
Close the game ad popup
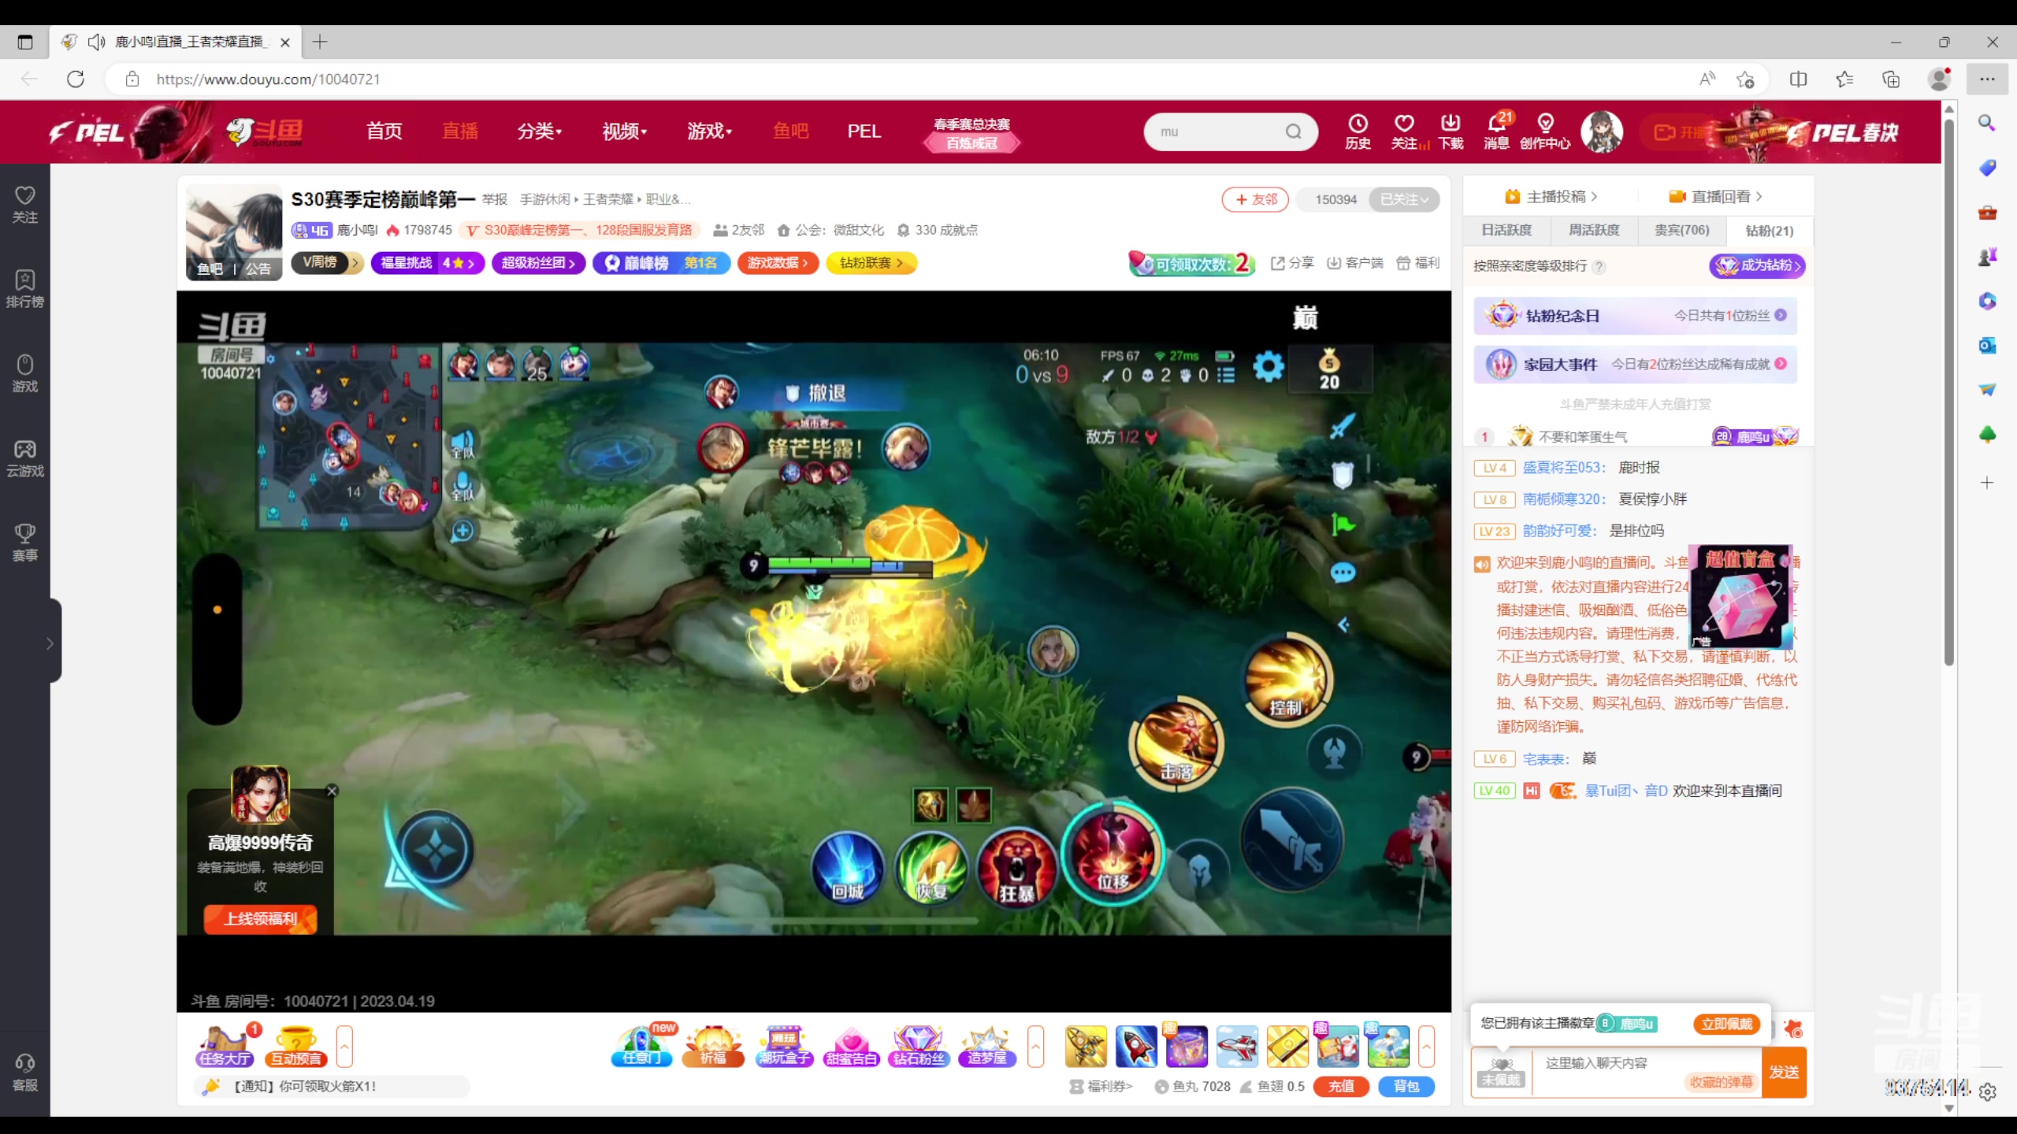point(332,791)
